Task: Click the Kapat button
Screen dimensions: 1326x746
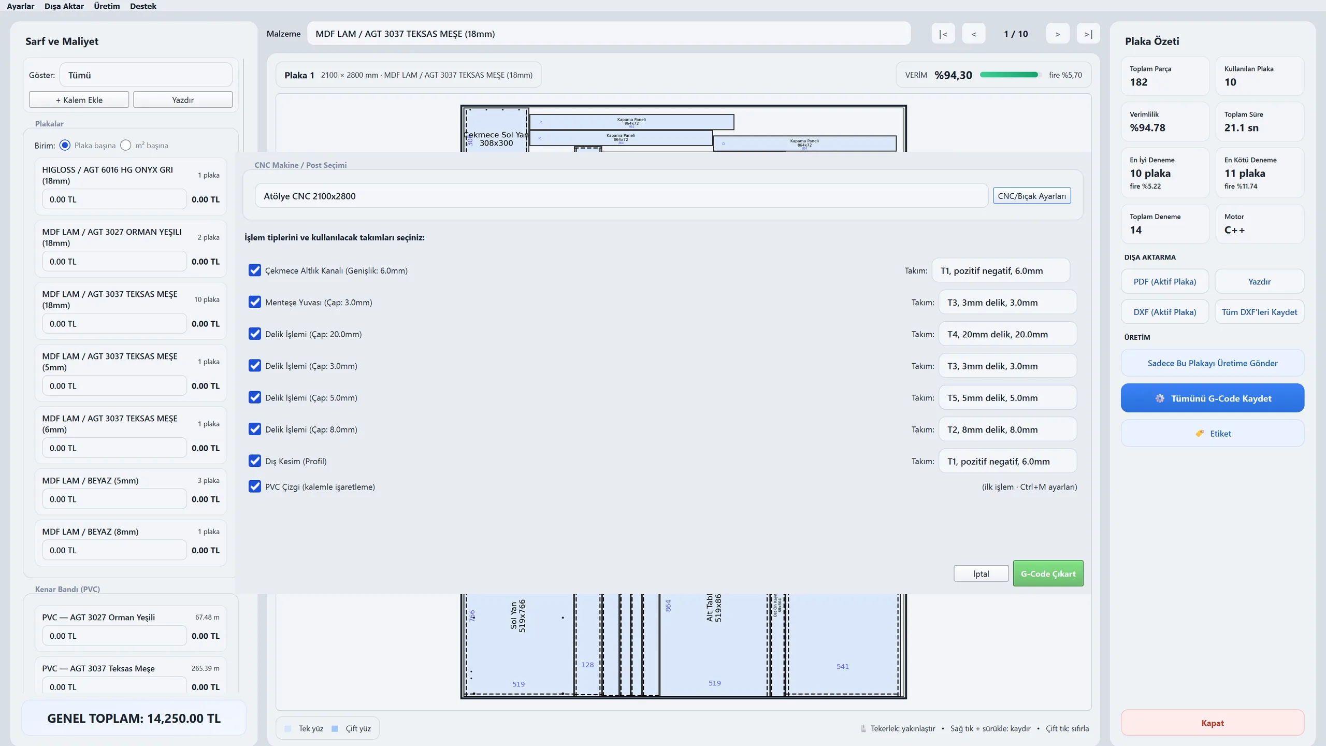Action: [1212, 723]
